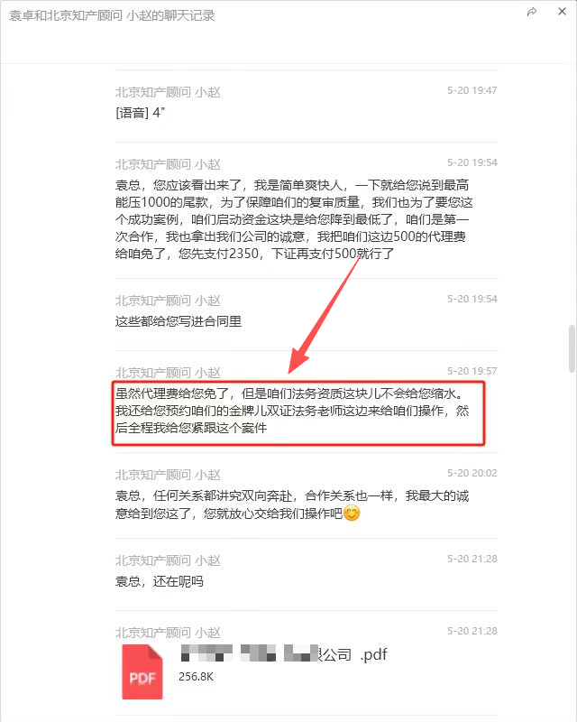Click the 5-20 20:02 timestamp
The height and width of the screenshot is (722, 577).
click(472, 473)
